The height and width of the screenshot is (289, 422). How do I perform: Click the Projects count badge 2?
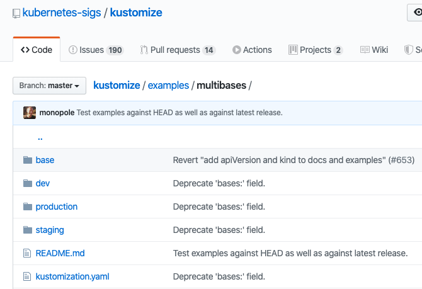pos(338,50)
